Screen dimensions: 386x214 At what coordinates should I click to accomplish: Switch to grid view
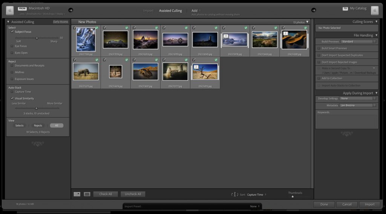tap(77, 194)
